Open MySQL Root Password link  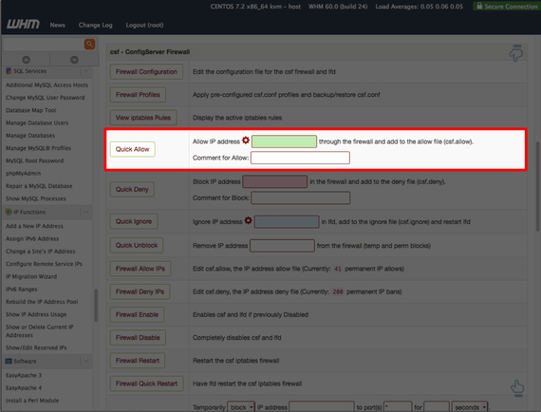click(x=34, y=160)
